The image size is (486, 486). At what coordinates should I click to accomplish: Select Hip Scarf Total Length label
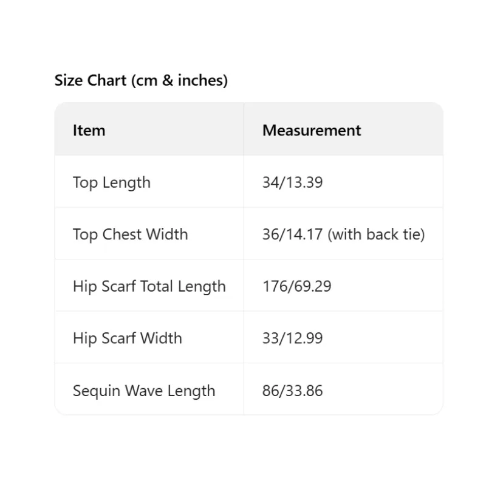[x=149, y=286]
